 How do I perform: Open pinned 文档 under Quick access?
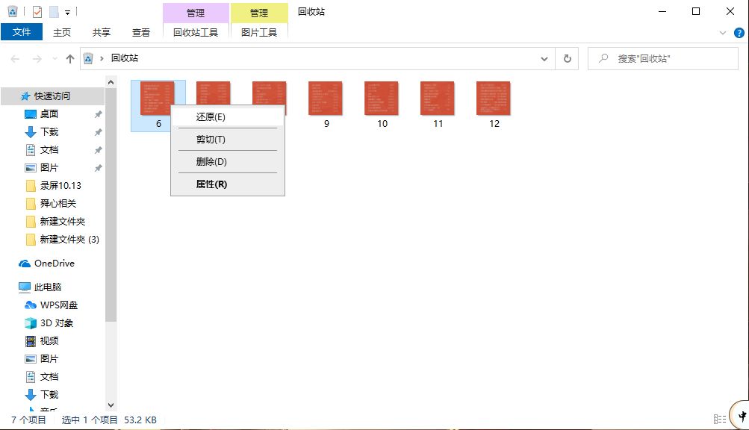tap(49, 150)
